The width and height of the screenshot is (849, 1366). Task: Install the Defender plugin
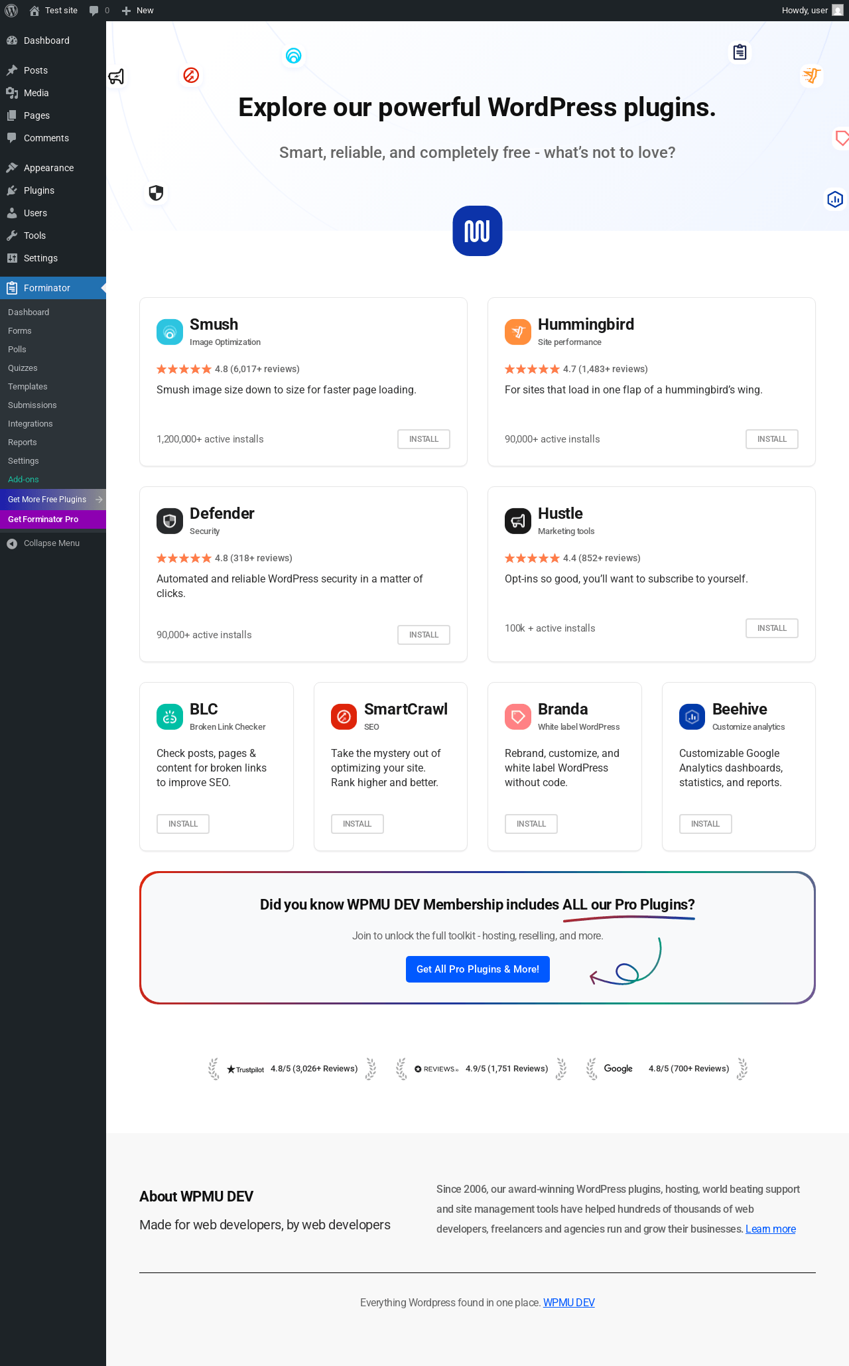(x=424, y=635)
